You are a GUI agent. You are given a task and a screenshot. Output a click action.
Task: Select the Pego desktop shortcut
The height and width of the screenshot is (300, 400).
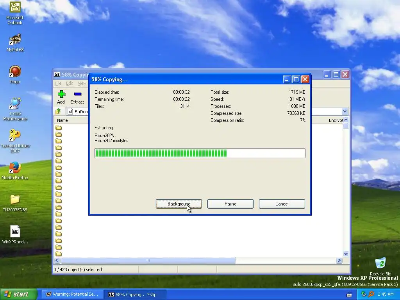pyautogui.click(x=15, y=75)
